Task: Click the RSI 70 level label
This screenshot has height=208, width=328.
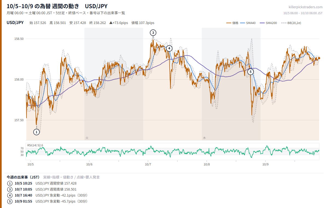Action: click(22, 148)
